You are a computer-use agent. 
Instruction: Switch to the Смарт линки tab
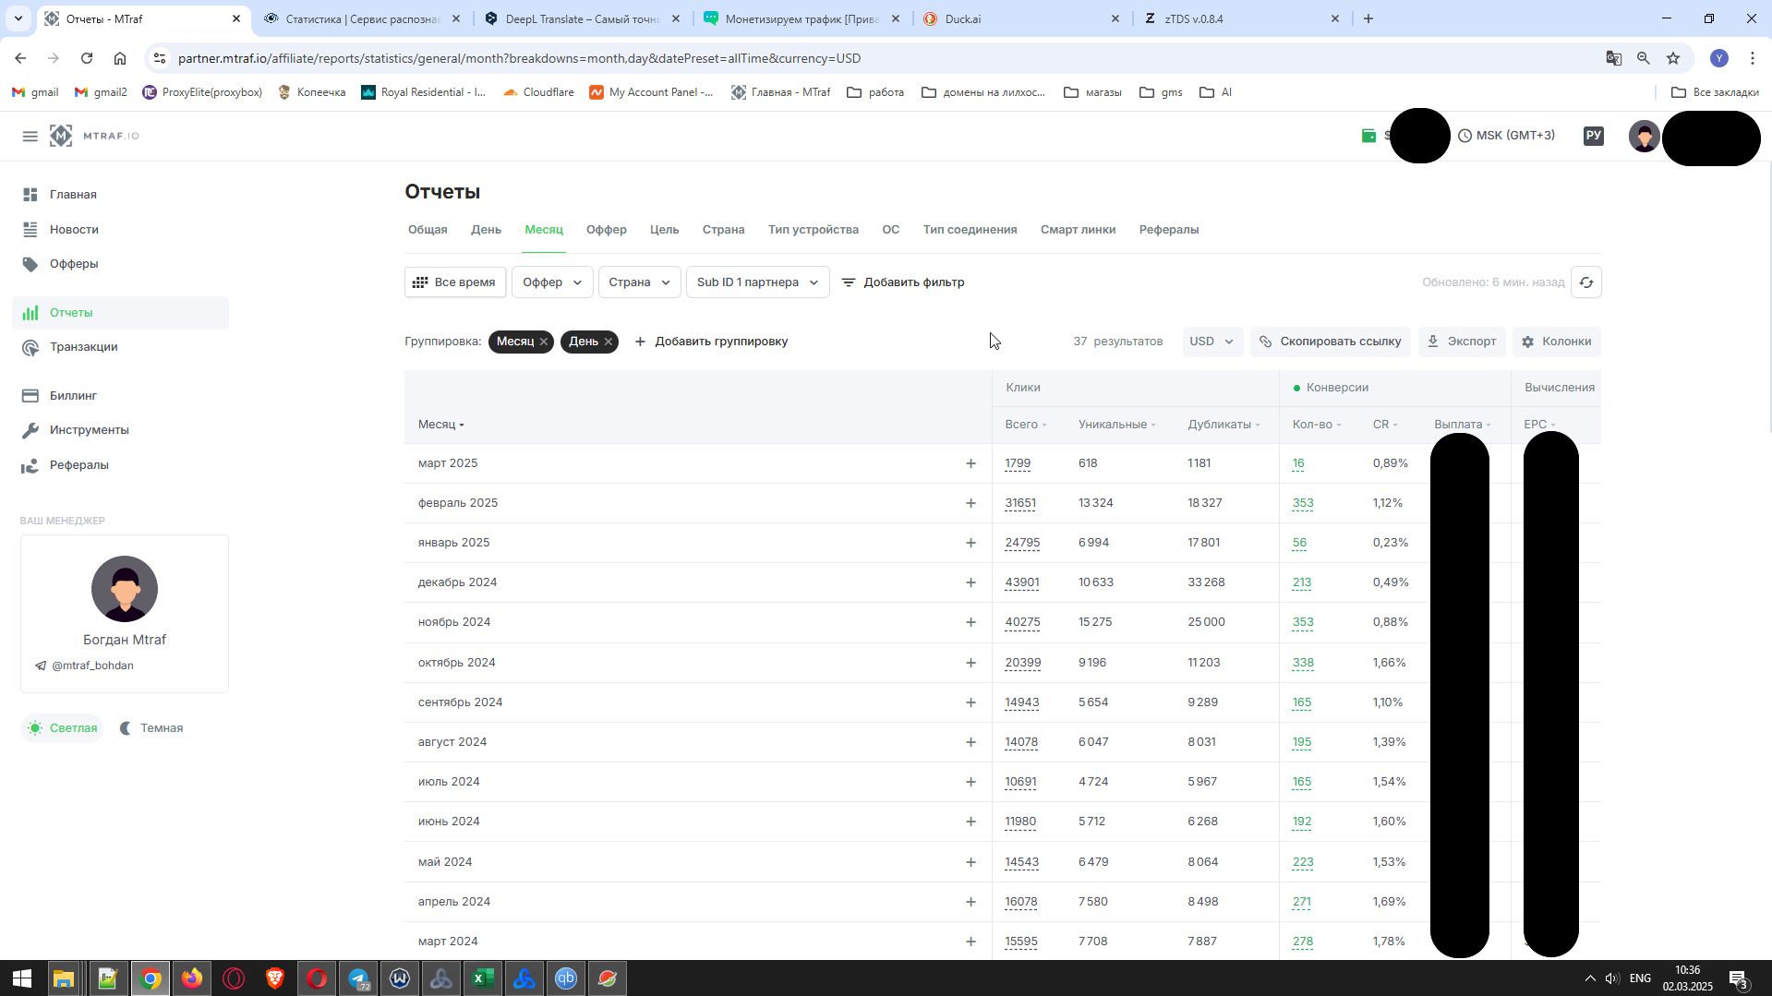tap(1078, 230)
